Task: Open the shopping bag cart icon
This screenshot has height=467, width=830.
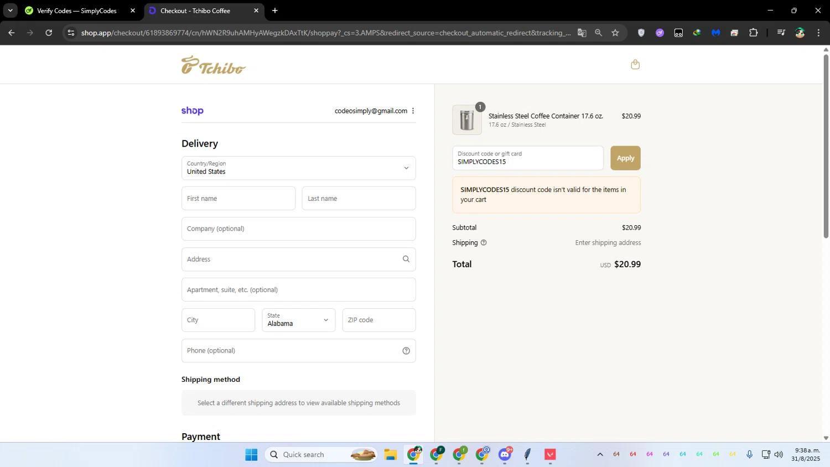Action: pos(635,65)
